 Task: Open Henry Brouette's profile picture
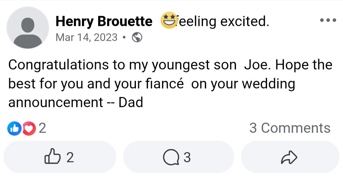[x=28, y=28]
